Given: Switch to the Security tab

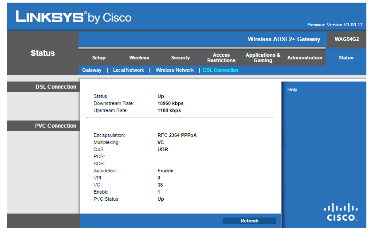Looking at the screenshot, I should [181, 58].
